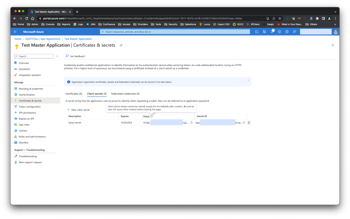Image resolution: width=350 pixels, height=219 pixels.
Task: Click the Value column info icon
Action: click(x=151, y=116)
